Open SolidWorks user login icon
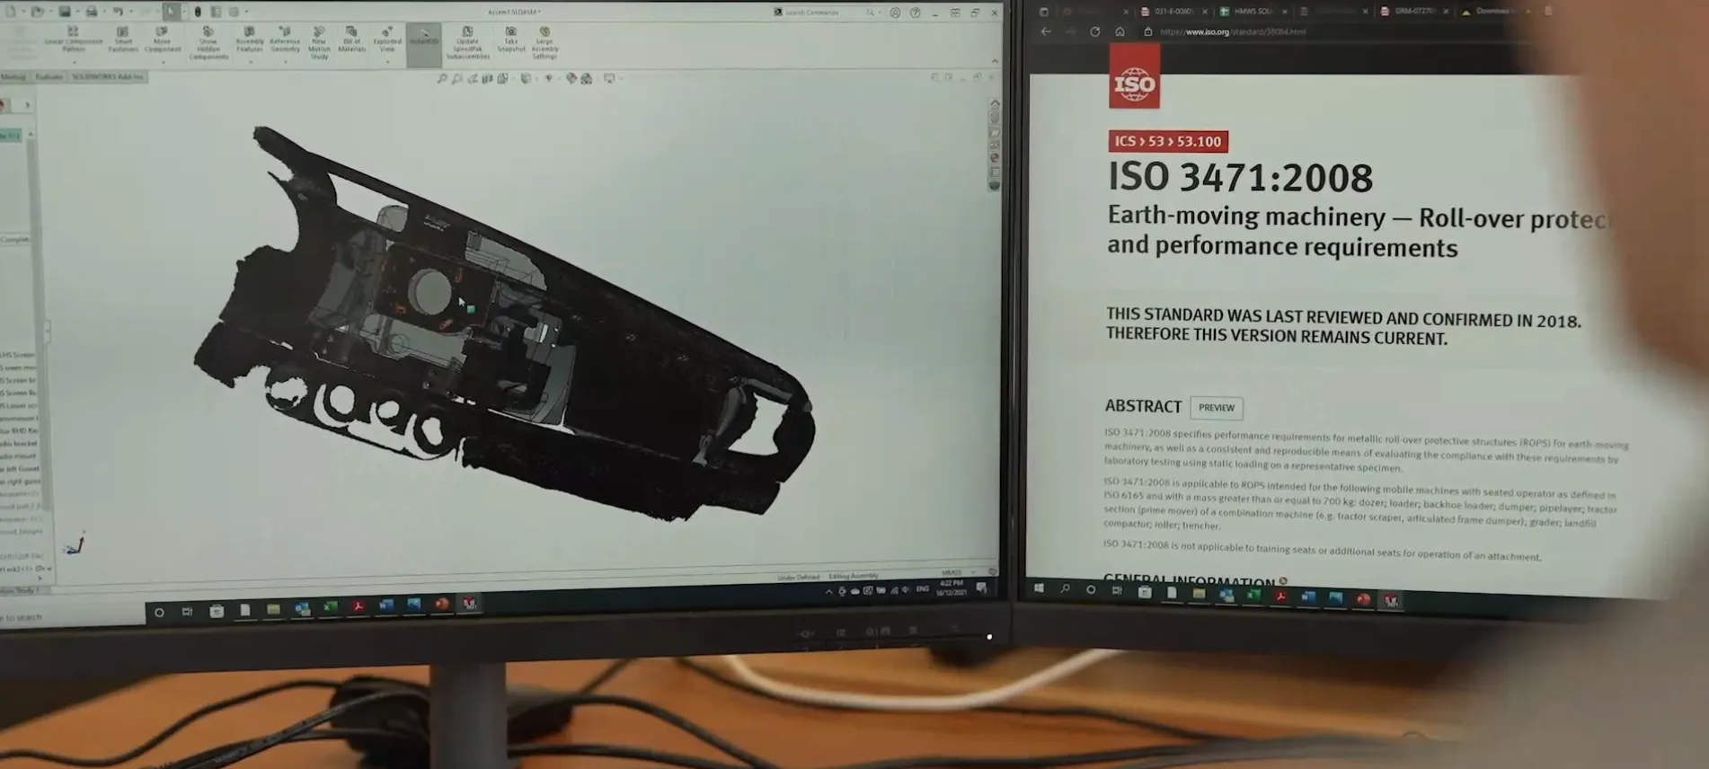This screenshot has width=1709, height=769. (895, 13)
